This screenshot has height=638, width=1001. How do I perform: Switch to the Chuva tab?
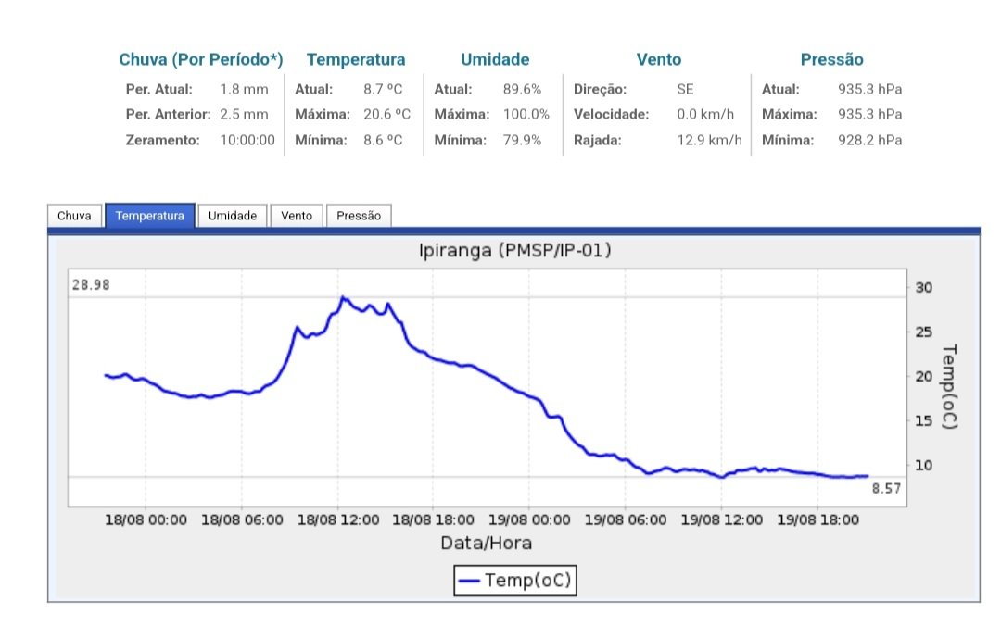[x=75, y=216]
